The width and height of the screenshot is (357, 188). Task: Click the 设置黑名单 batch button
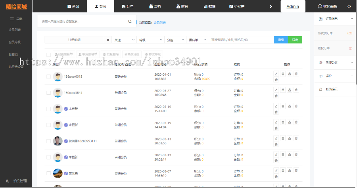click(64, 54)
